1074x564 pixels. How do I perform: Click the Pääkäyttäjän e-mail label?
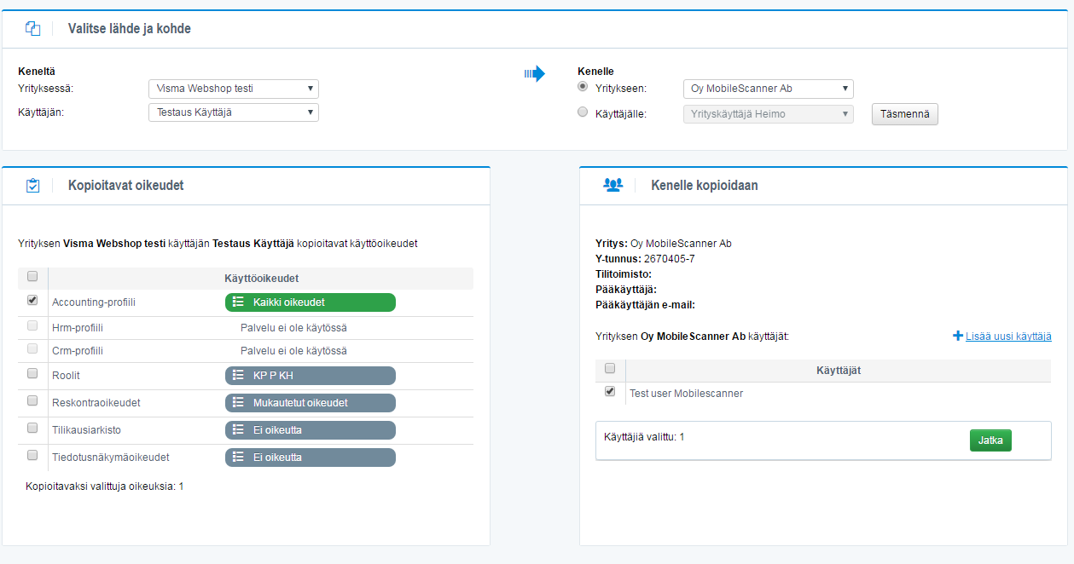(x=647, y=305)
